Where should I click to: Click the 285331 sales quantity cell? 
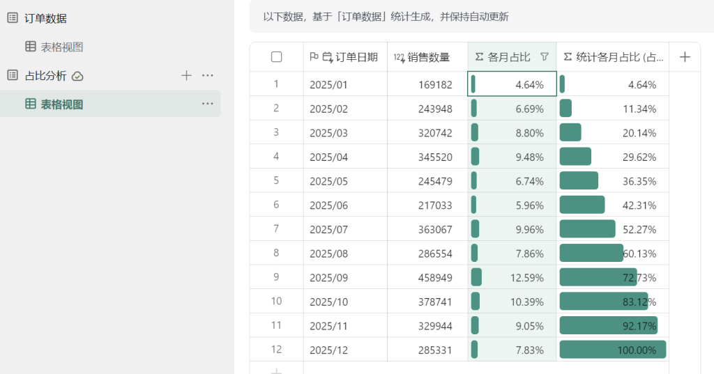pyautogui.click(x=427, y=350)
